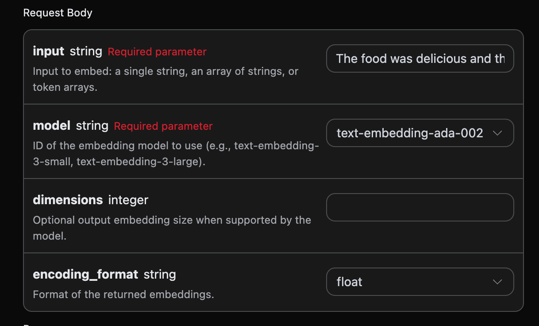Click the chevron arrow in the encoding_format dropdown

pos(497,282)
